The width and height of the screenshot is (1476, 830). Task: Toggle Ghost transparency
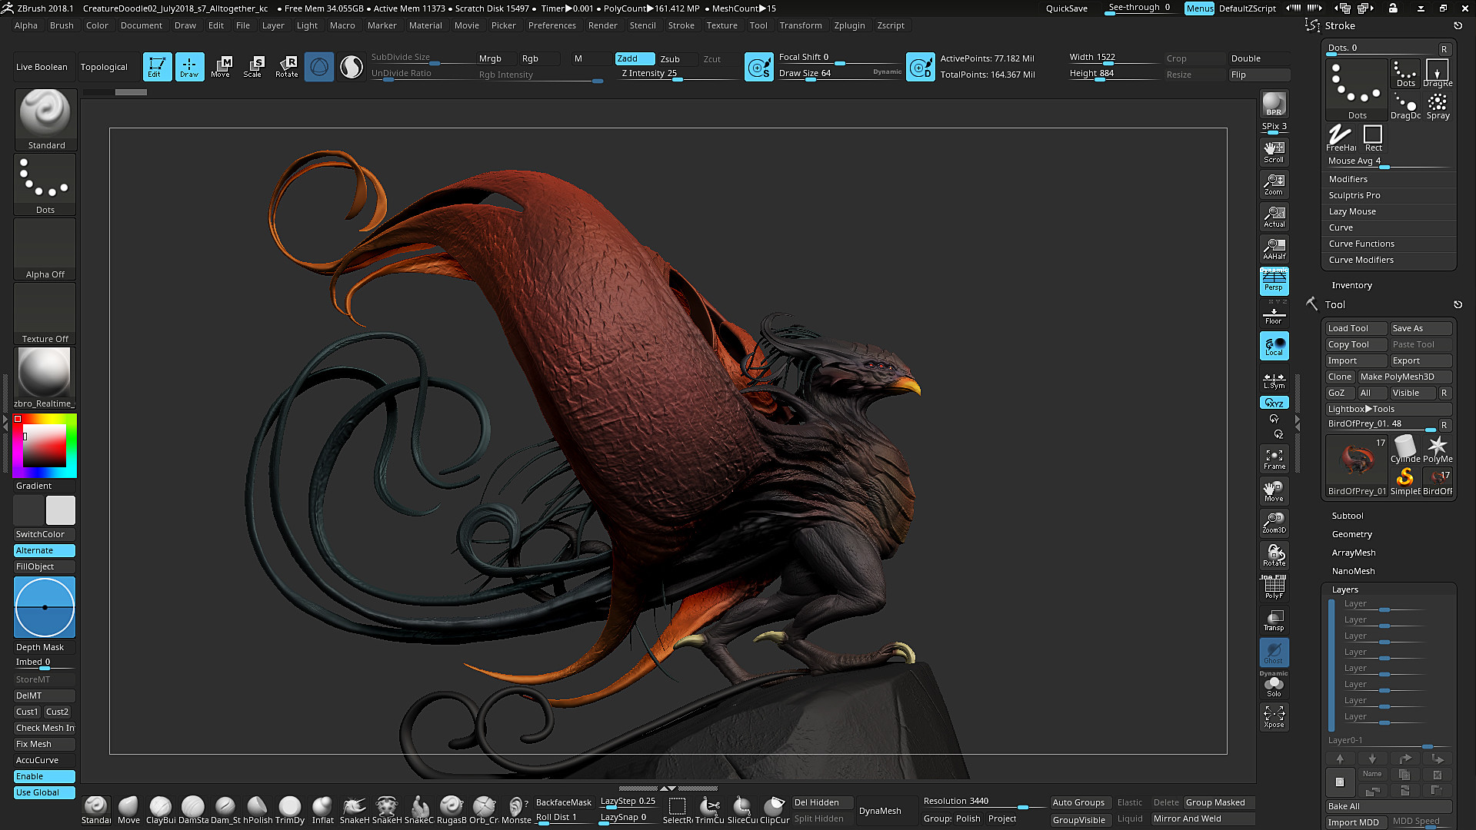click(x=1274, y=652)
